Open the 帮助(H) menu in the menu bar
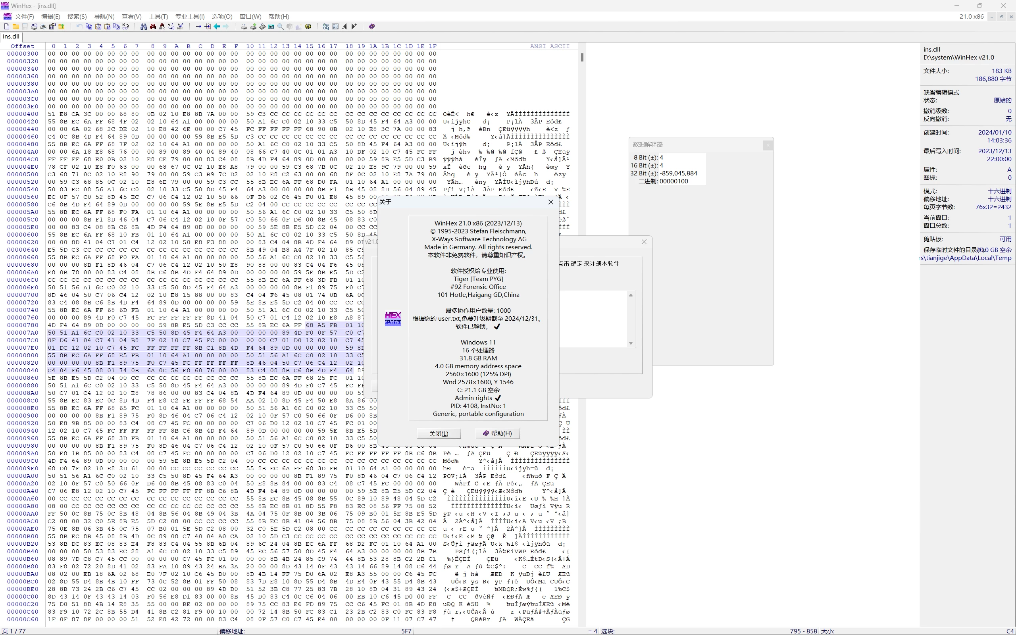The image size is (1016, 635). pyautogui.click(x=279, y=16)
